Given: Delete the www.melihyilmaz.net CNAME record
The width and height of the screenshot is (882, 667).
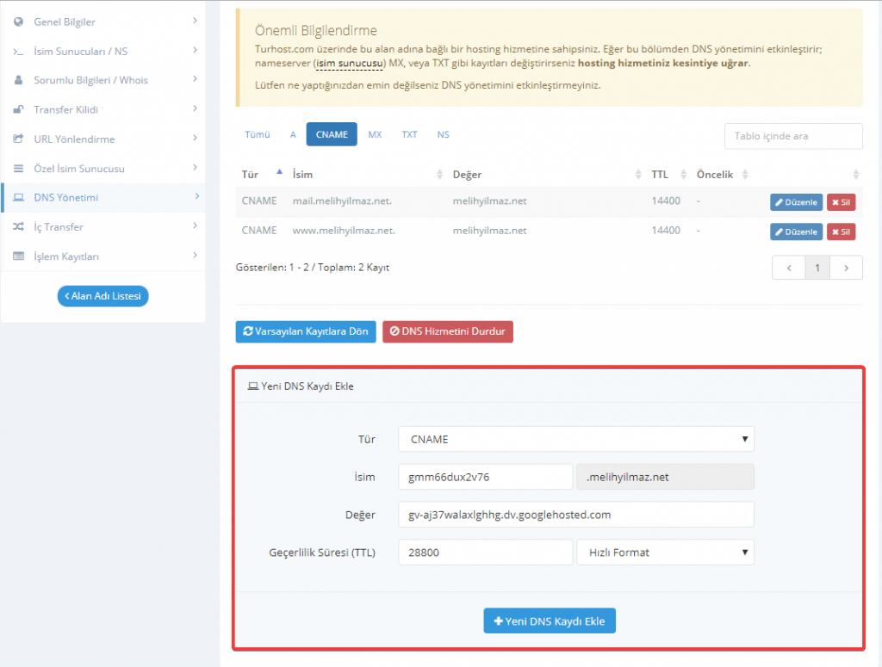Looking at the screenshot, I should tap(841, 232).
